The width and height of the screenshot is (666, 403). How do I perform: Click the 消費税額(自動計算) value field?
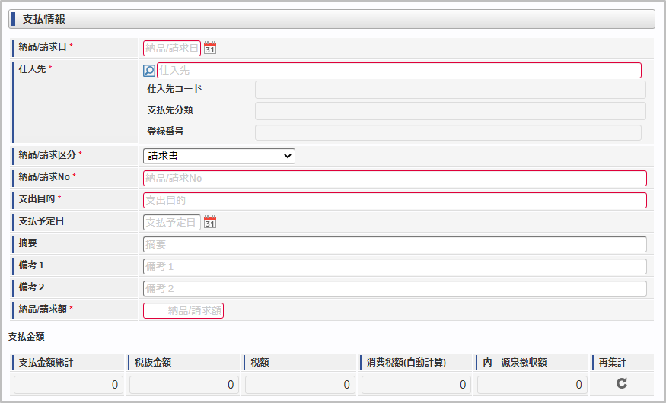point(416,385)
